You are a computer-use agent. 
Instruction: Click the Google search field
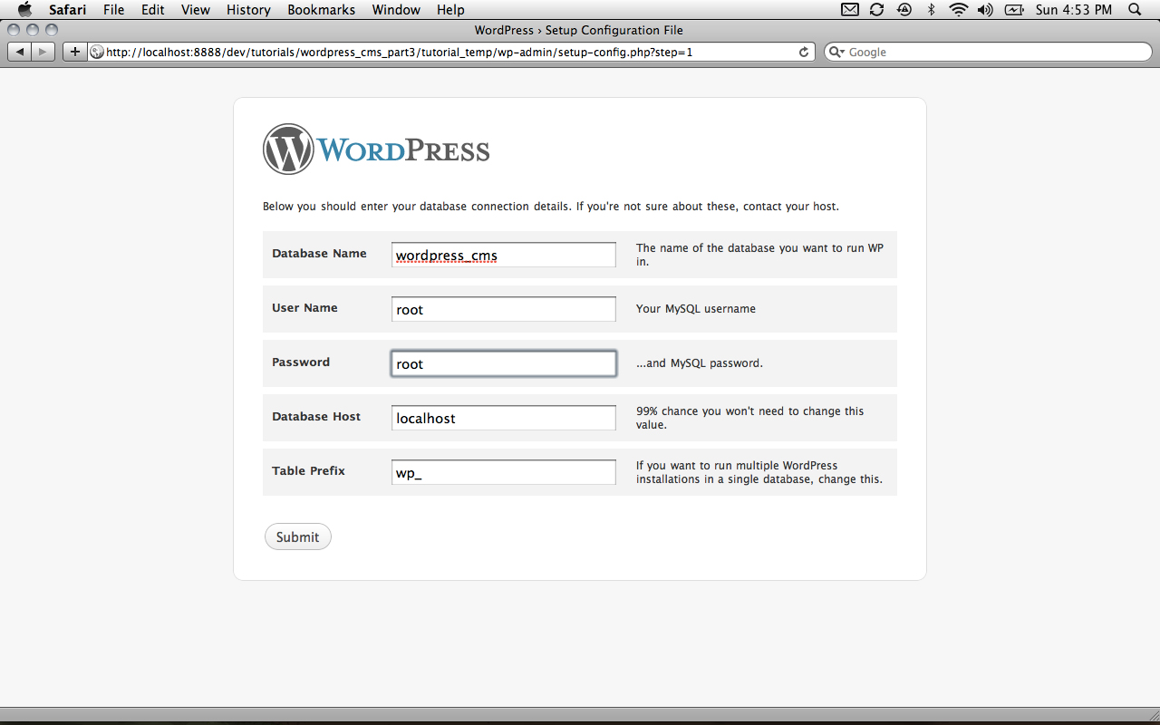coord(988,52)
